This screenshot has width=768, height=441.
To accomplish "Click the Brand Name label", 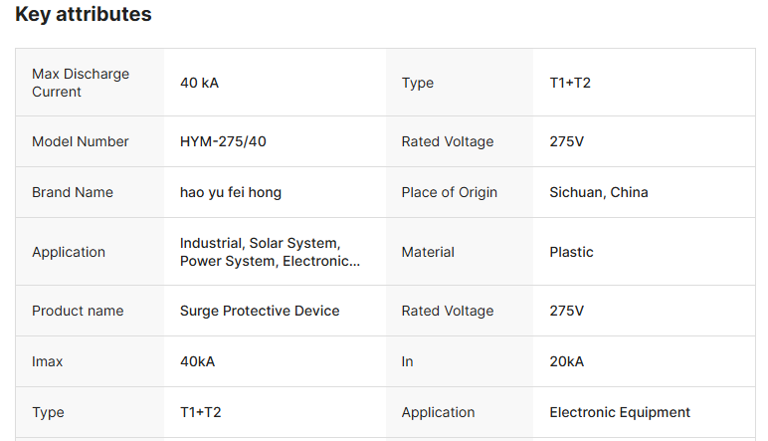I will pos(73,192).
